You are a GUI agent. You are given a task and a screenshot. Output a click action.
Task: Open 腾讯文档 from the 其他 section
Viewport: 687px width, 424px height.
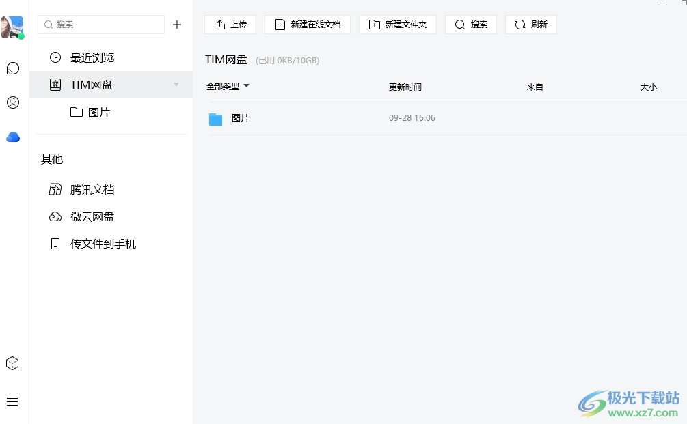click(x=92, y=190)
